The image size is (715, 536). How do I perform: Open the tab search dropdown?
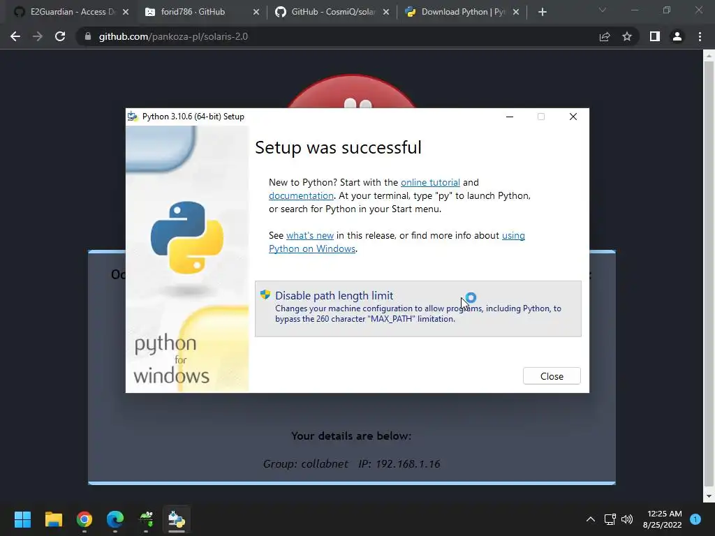(603, 10)
